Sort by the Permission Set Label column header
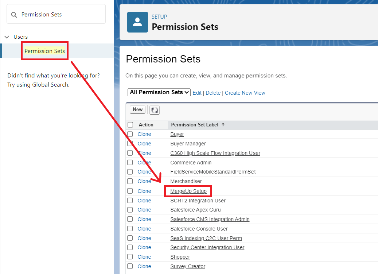The image size is (378, 274). [195, 125]
